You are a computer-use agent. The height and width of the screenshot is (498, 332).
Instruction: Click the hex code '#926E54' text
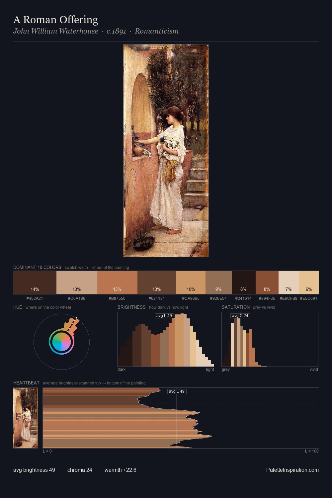(218, 298)
